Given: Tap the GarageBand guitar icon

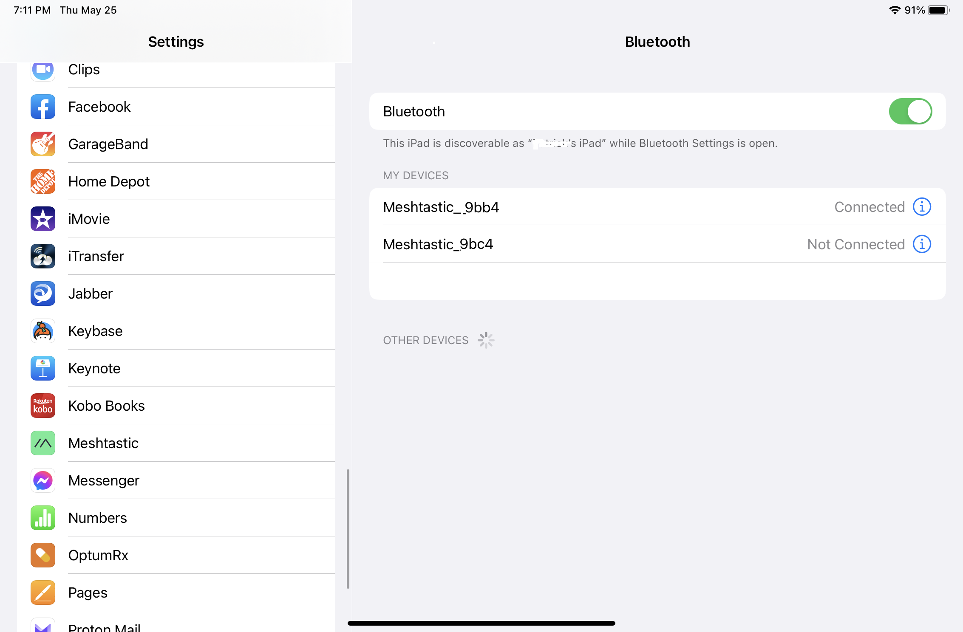Looking at the screenshot, I should (x=43, y=144).
